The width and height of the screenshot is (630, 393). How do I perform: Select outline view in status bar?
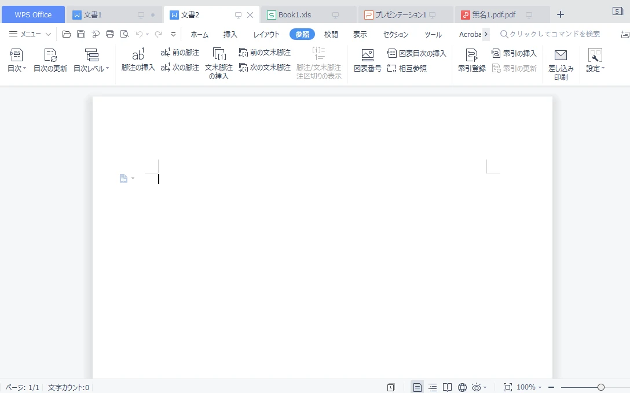coord(433,387)
